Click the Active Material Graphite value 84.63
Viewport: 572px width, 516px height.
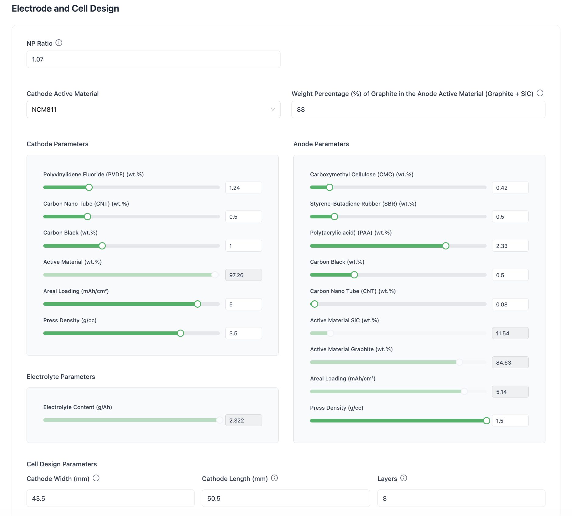click(510, 362)
